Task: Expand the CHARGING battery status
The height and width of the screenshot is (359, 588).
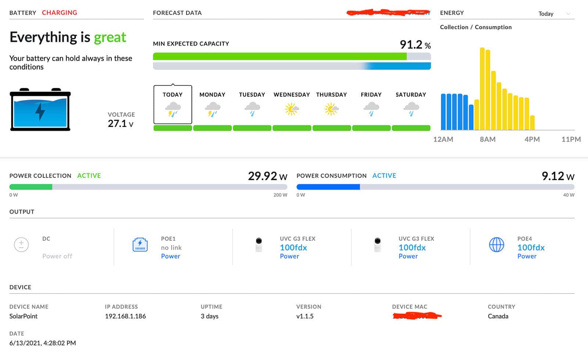Action: 59,12
